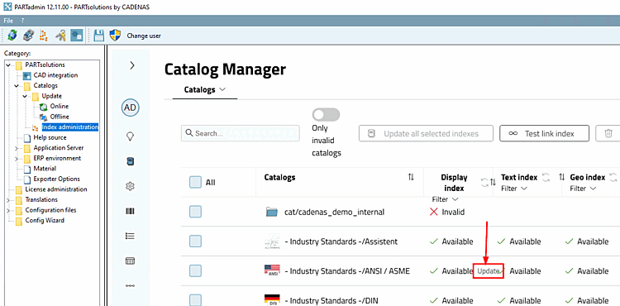Click the blue catalog book sidebar icon
The width and height of the screenshot is (620, 306).
(130, 161)
